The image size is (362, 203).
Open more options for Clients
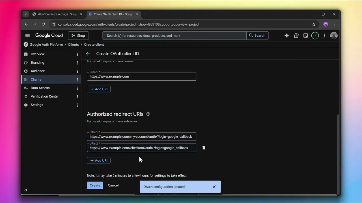coord(77,80)
